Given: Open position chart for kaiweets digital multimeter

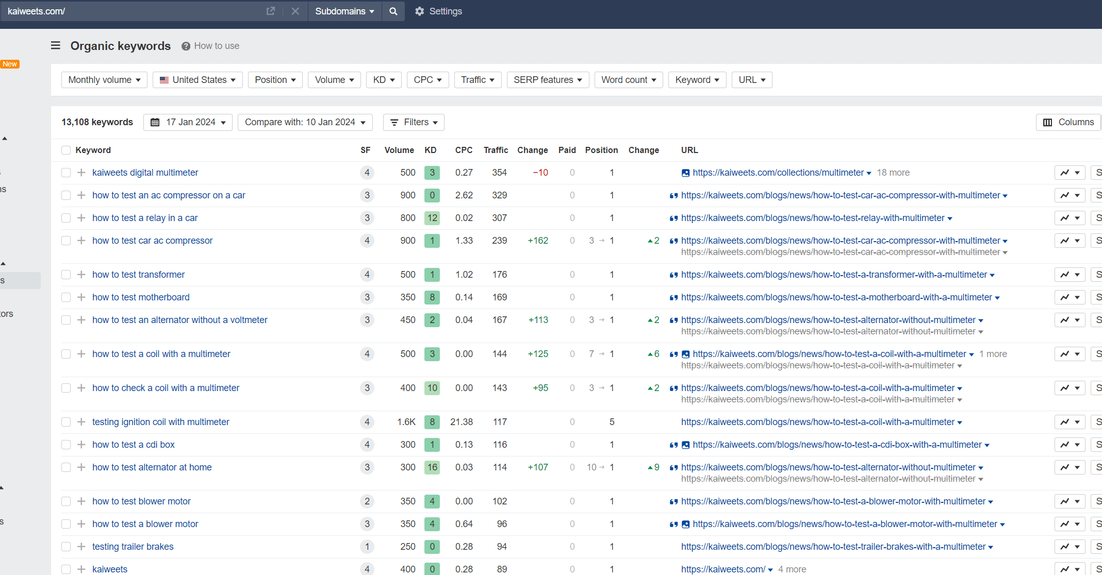Looking at the screenshot, I should [x=1070, y=173].
